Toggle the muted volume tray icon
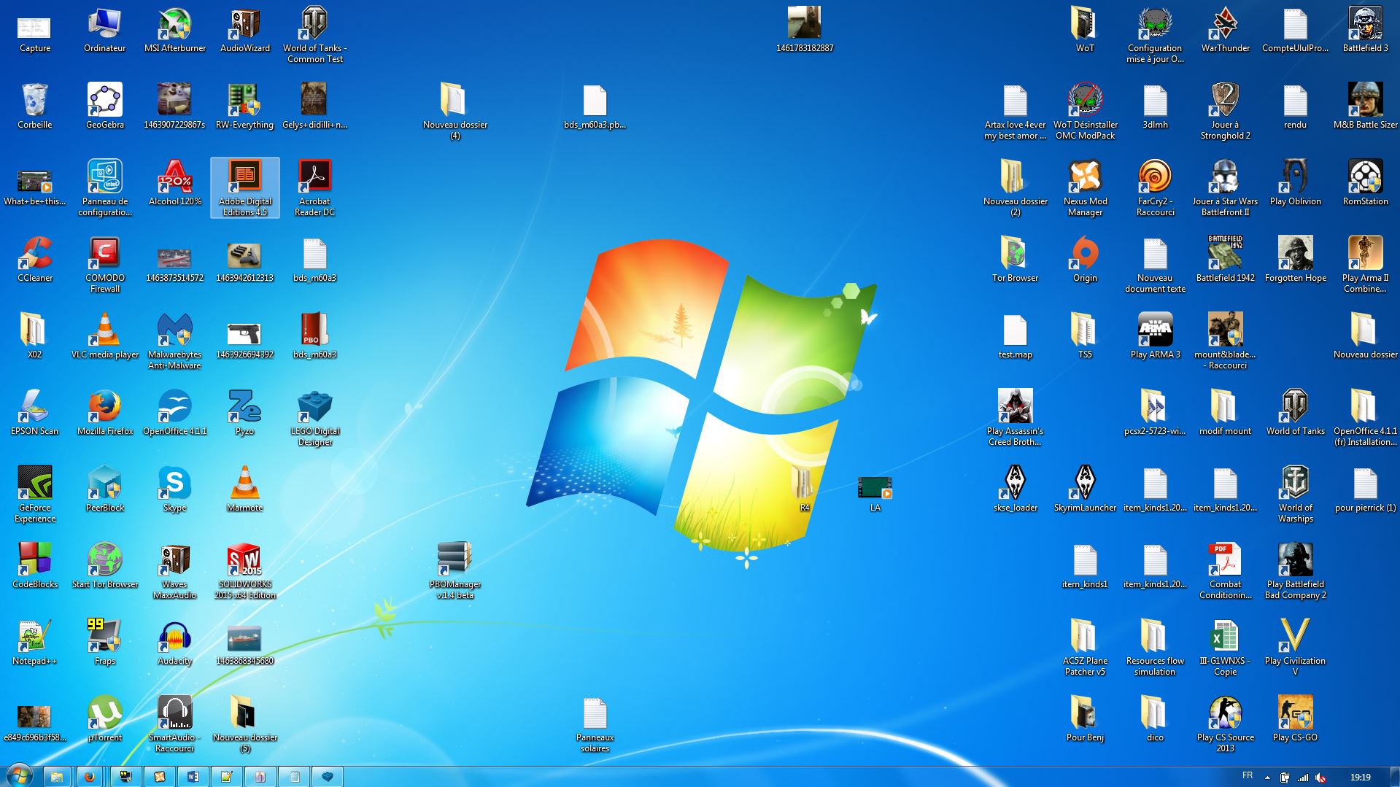The height and width of the screenshot is (787, 1400). [x=1321, y=778]
